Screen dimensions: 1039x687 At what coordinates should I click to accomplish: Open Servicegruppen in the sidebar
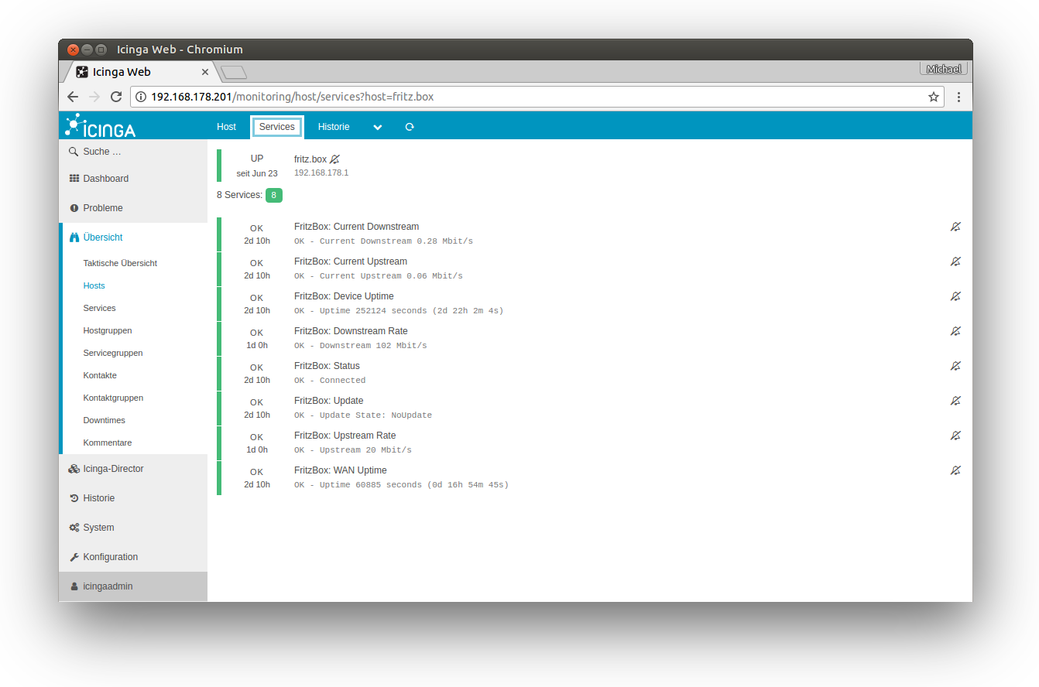click(x=113, y=353)
